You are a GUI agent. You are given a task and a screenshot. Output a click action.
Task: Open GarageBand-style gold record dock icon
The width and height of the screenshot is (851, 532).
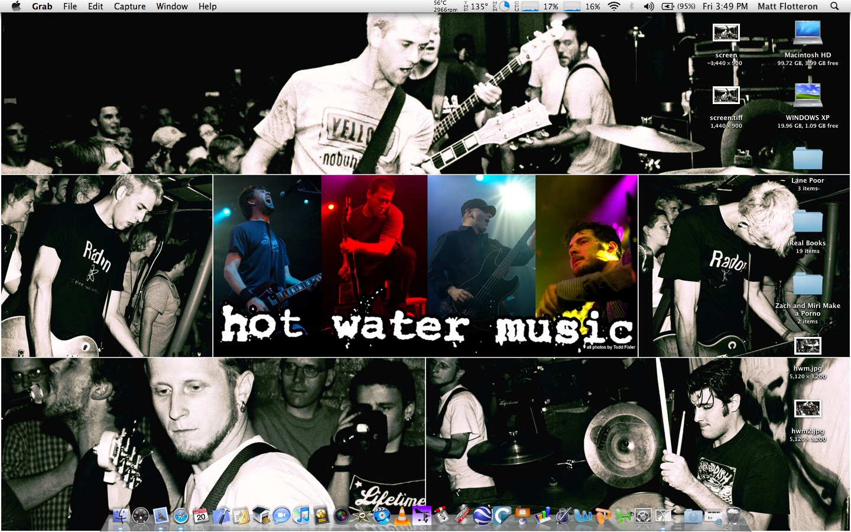point(321,516)
